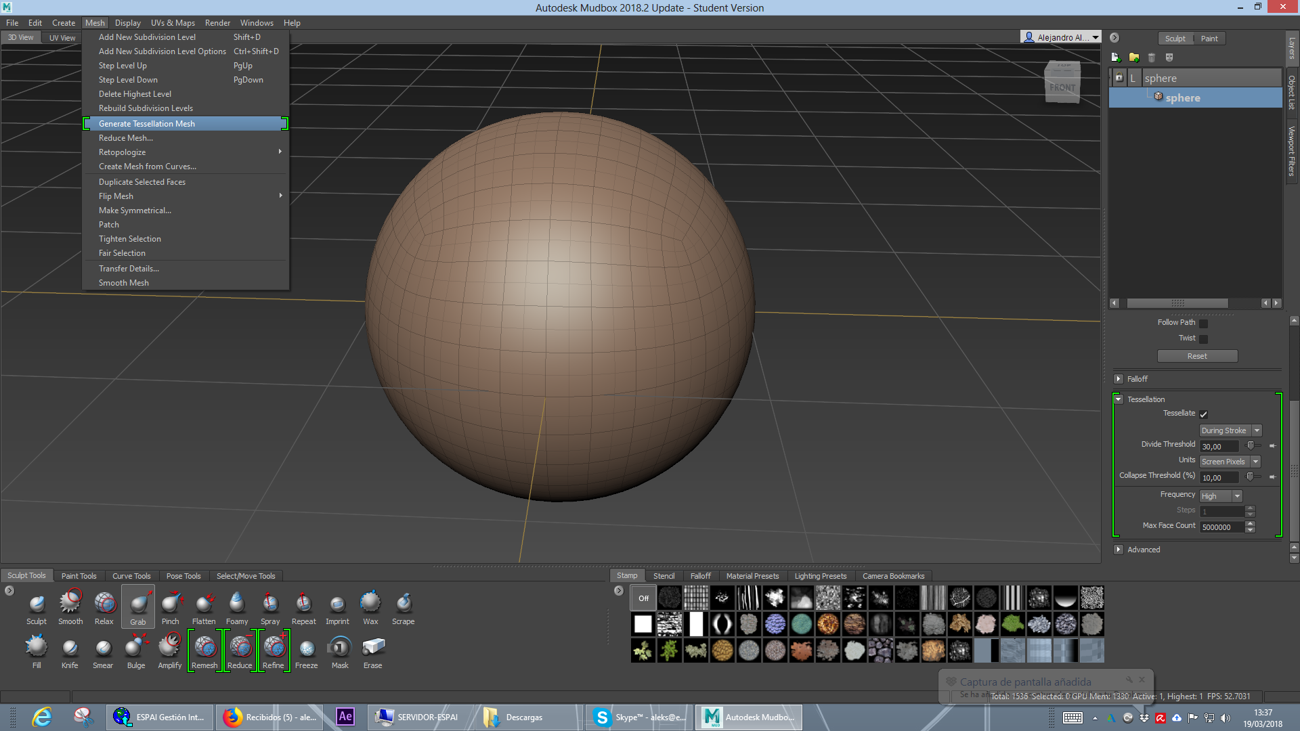Expand the Falloff section
Image resolution: width=1300 pixels, height=731 pixels.
1119,379
